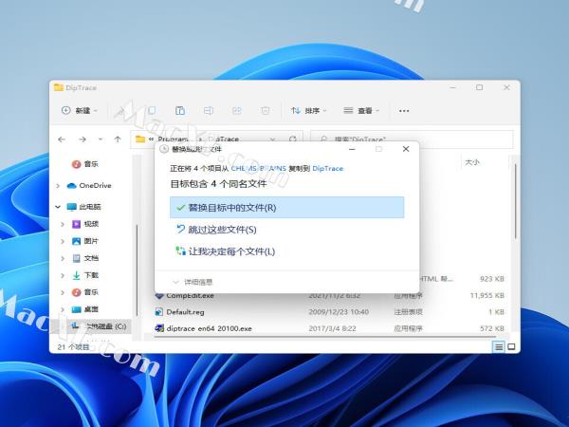Choose Let me decide for each file
The width and height of the screenshot is (569, 427).
click(226, 251)
